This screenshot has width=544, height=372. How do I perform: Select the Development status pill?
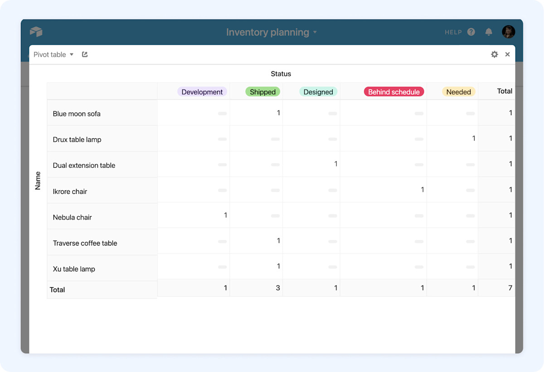coord(202,92)
